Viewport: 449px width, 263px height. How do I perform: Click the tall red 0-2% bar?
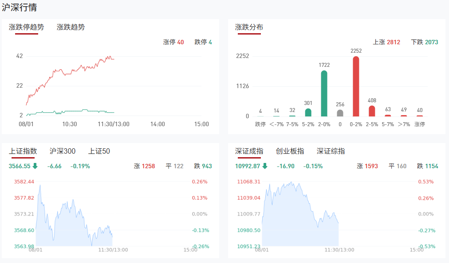pyautogui.click(x=356, y=86)
